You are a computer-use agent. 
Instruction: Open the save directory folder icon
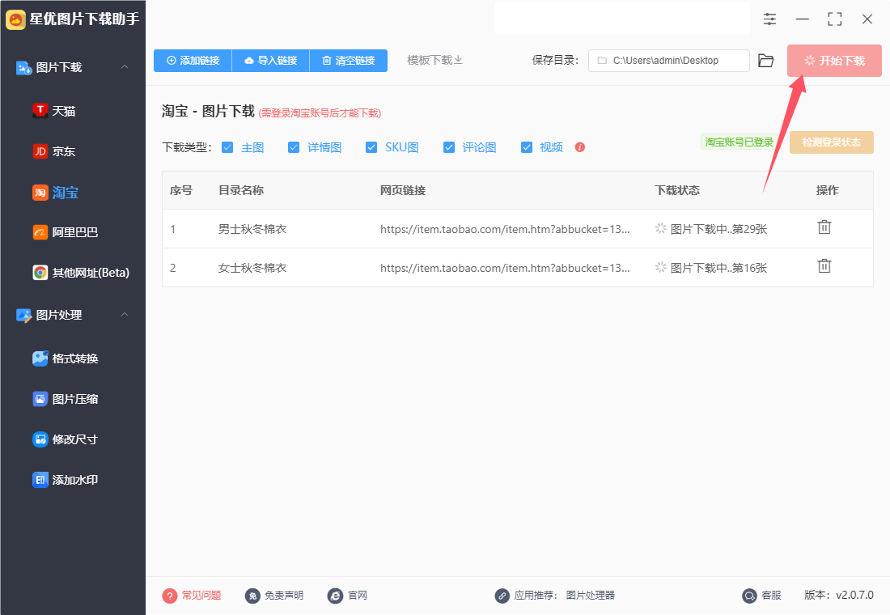(766, 61)
